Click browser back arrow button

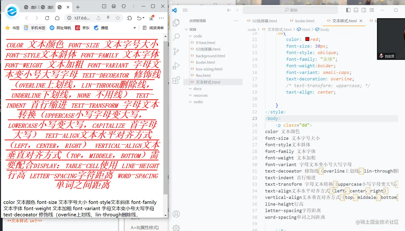[x=27, y=18]
